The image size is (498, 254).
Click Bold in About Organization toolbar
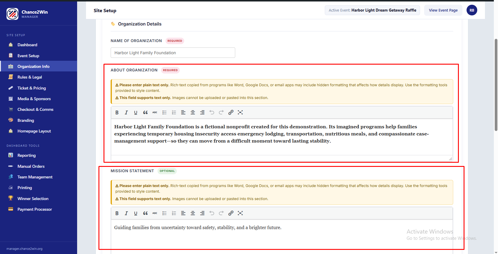pos(117,112)
